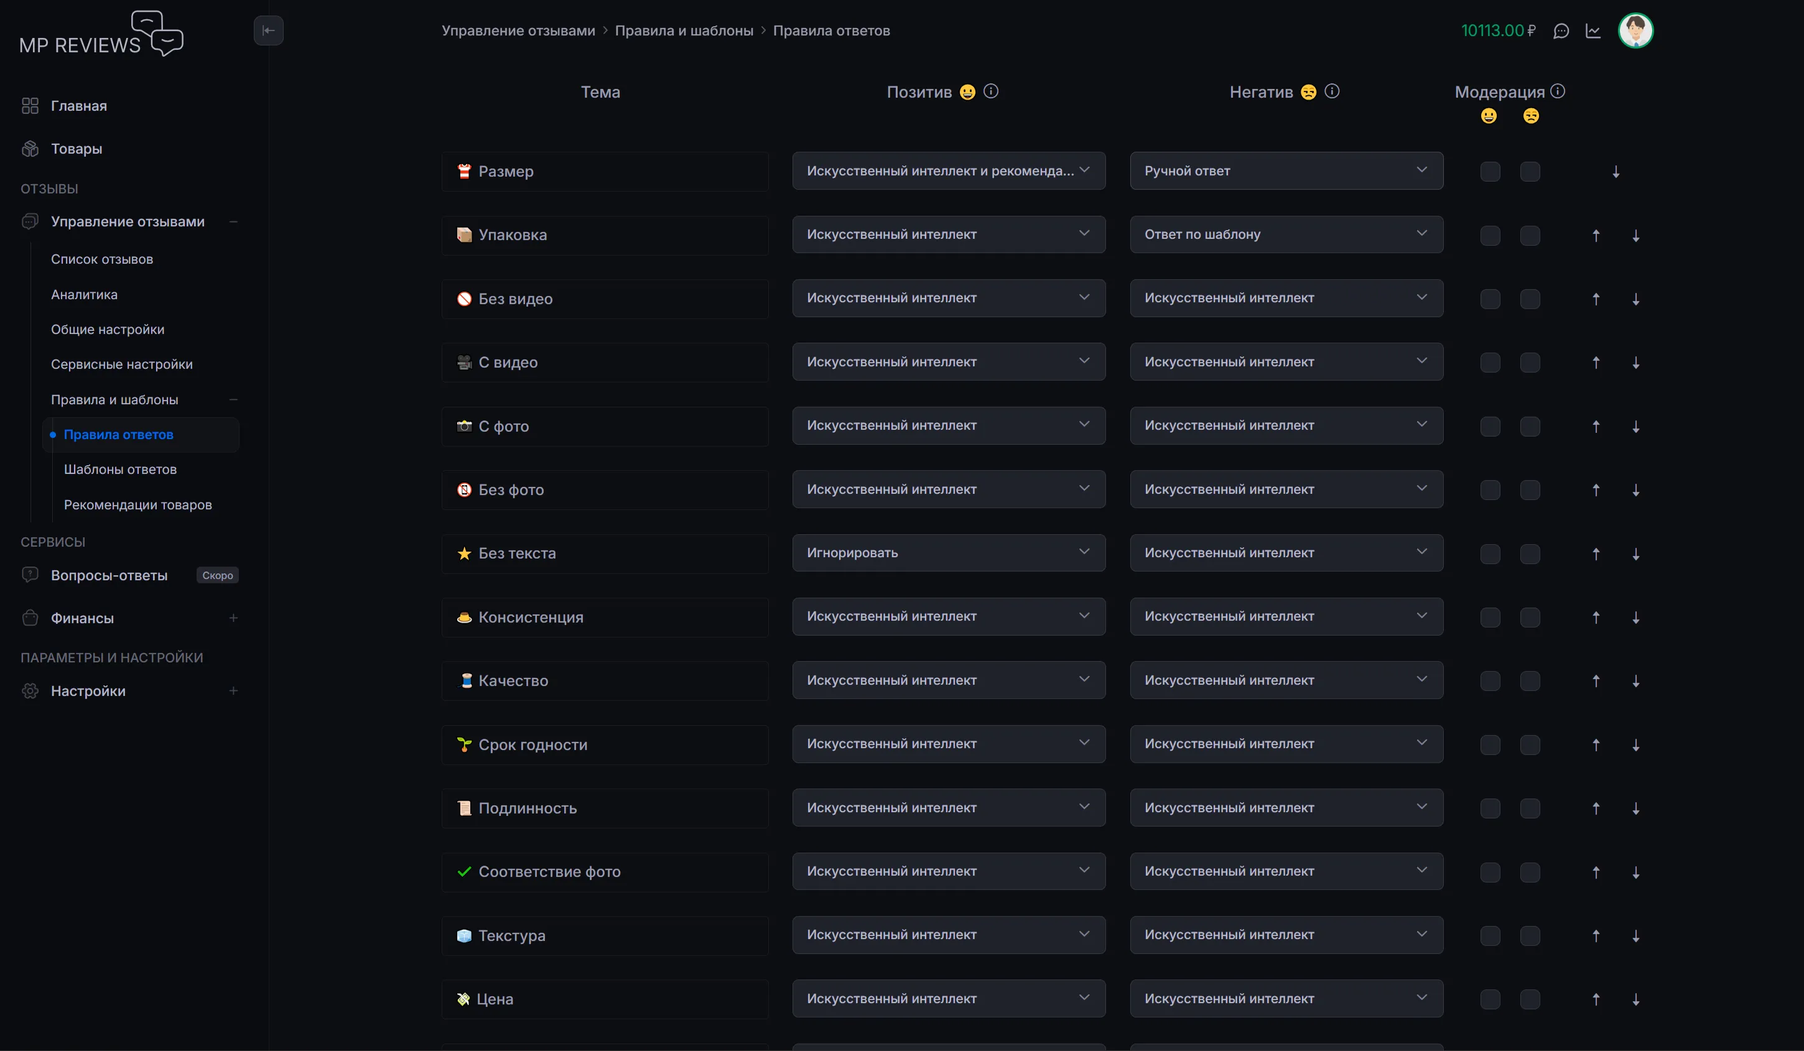
Task: Click the Правила и шаблоны breadcrumb link
Action: [684, 30]
